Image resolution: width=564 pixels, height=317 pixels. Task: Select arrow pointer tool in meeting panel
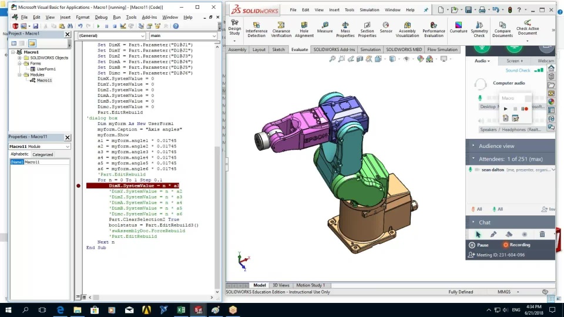click(478, 234)
